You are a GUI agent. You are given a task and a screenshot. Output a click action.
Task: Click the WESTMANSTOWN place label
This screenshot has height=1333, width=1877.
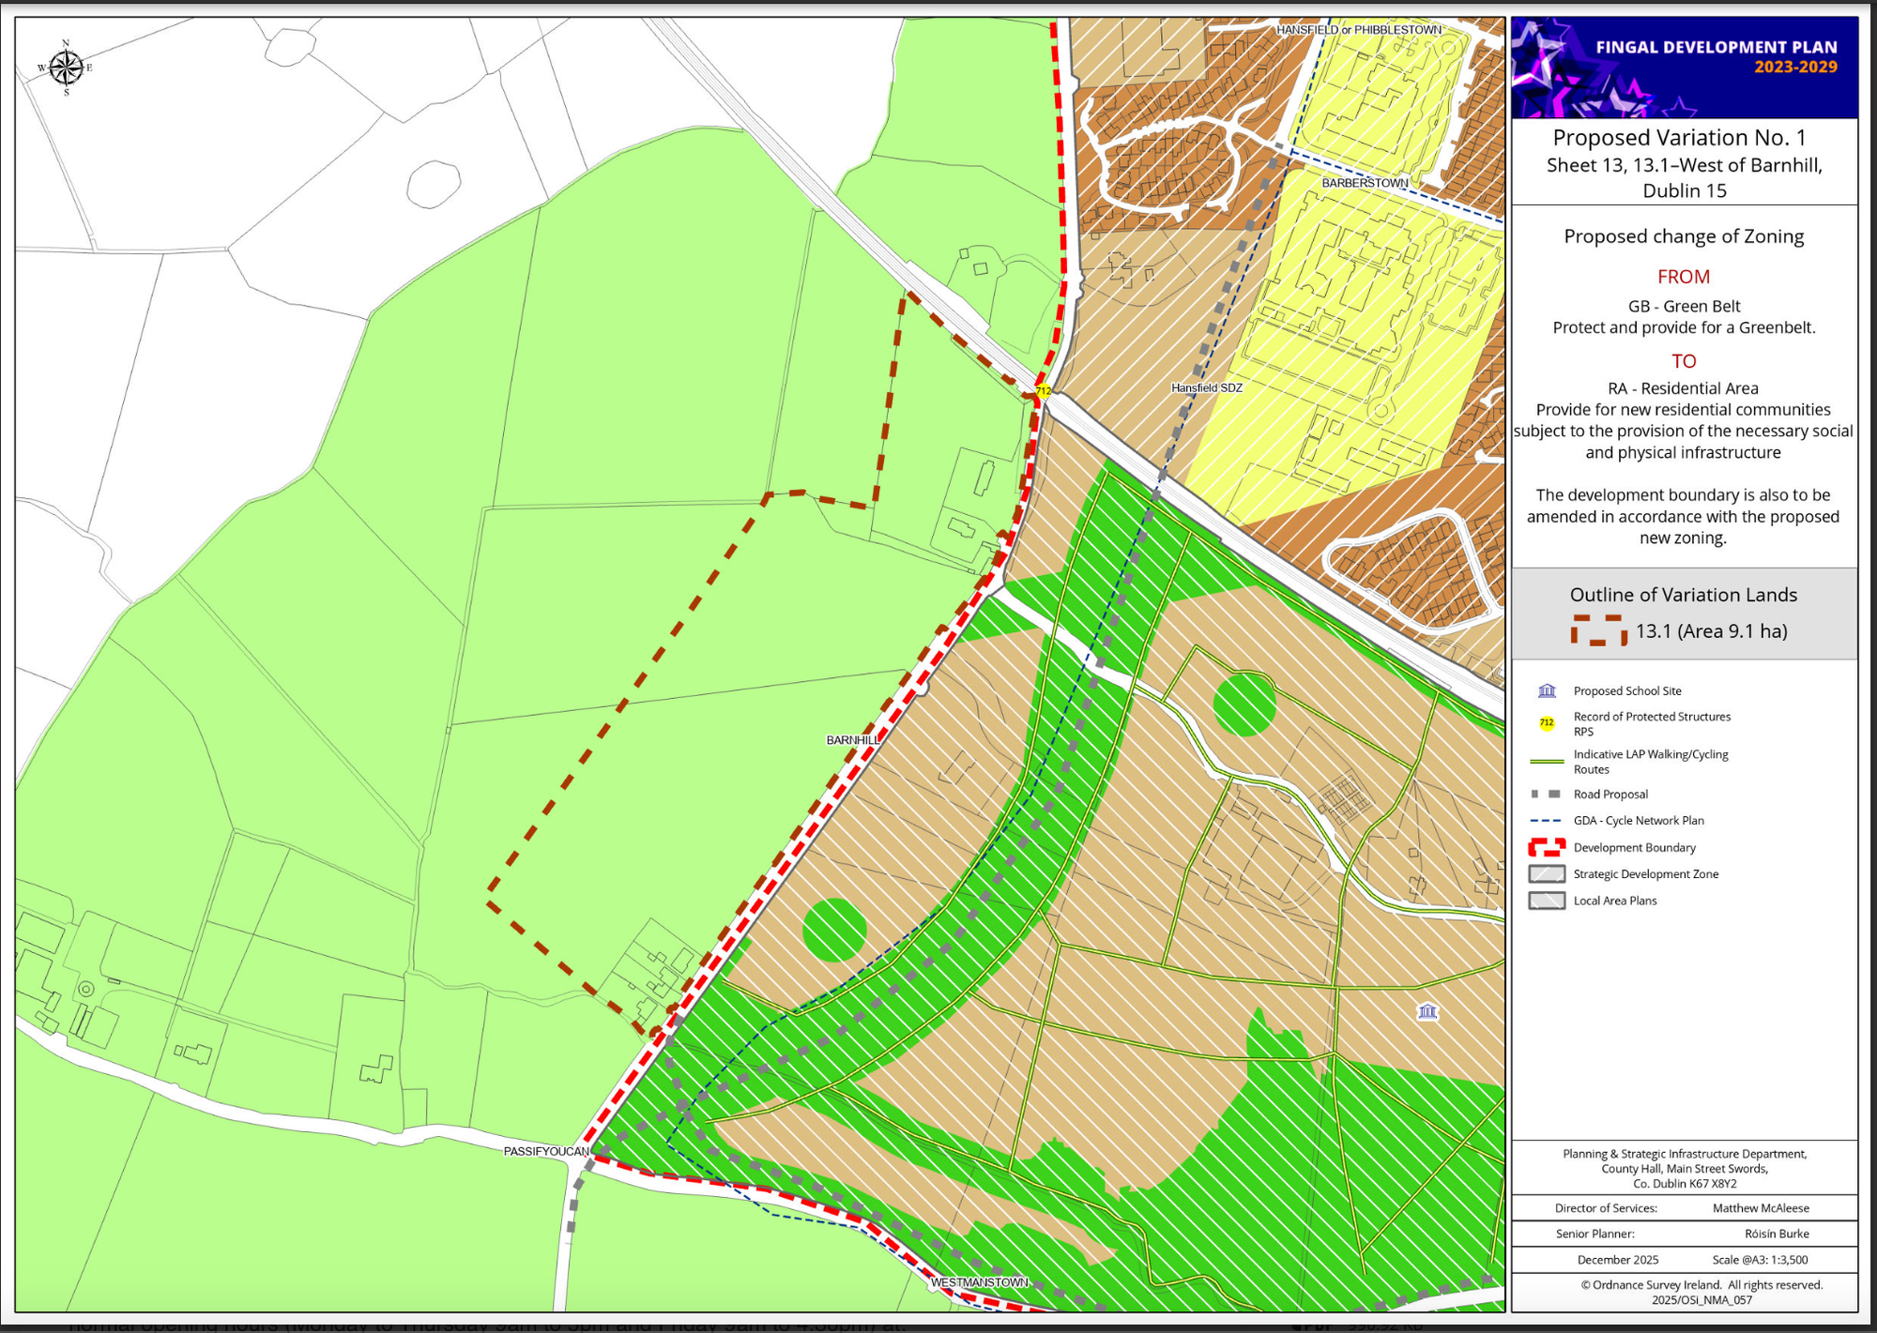coord(979,1282)
